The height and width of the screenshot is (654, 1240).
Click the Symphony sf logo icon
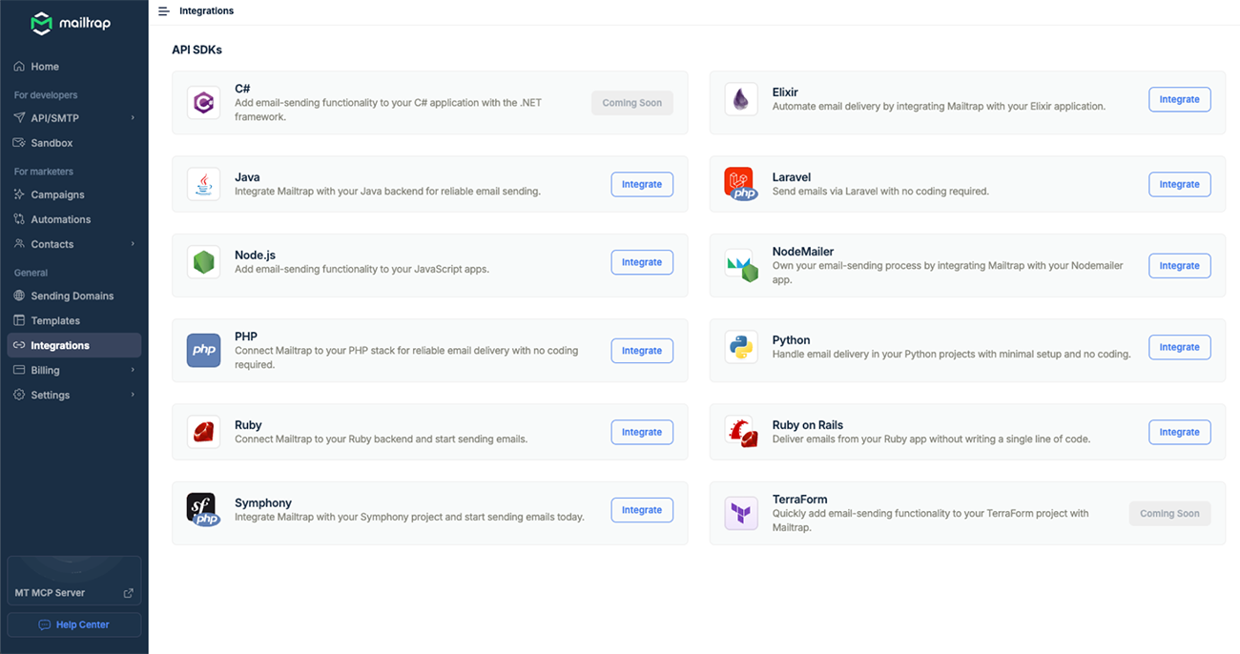point(203,510)
